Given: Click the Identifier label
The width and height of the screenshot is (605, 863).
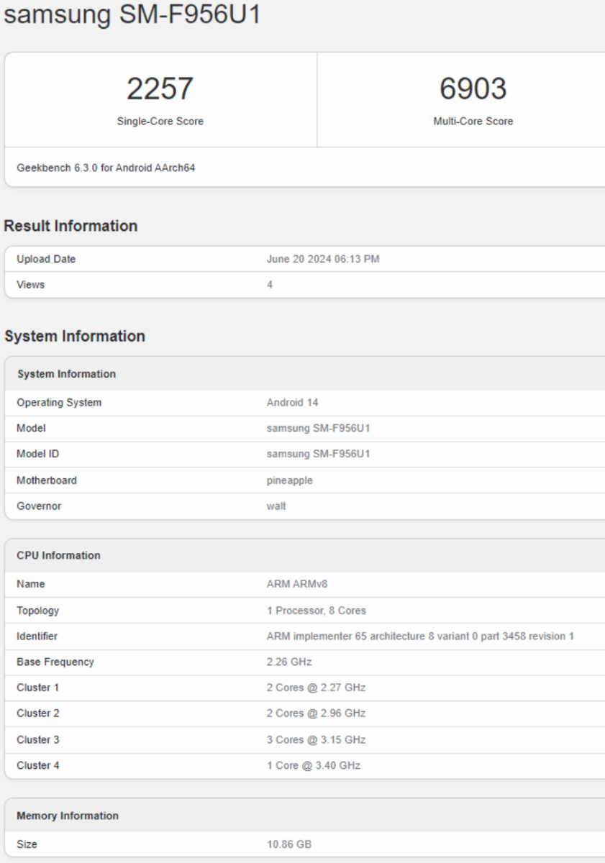Looking at the screenshot, I should click(37, 636).
